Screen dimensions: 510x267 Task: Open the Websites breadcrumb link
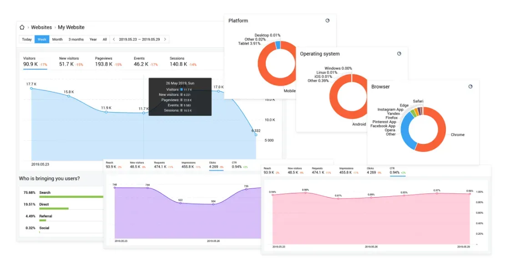(41, 27)
